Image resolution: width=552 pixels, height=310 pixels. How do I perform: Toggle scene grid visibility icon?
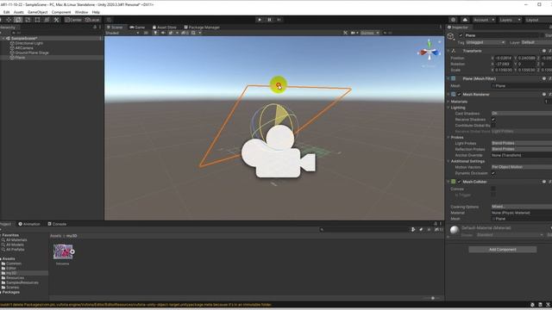(x=193, y=33)
